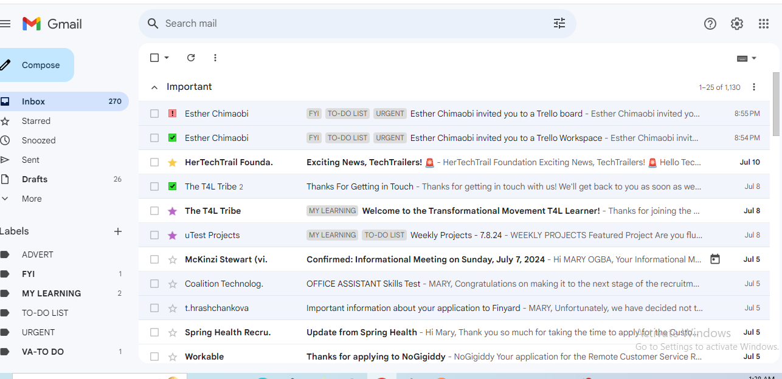
Task: Check the Coalition Technolog. email
Action: pos(154,284)
